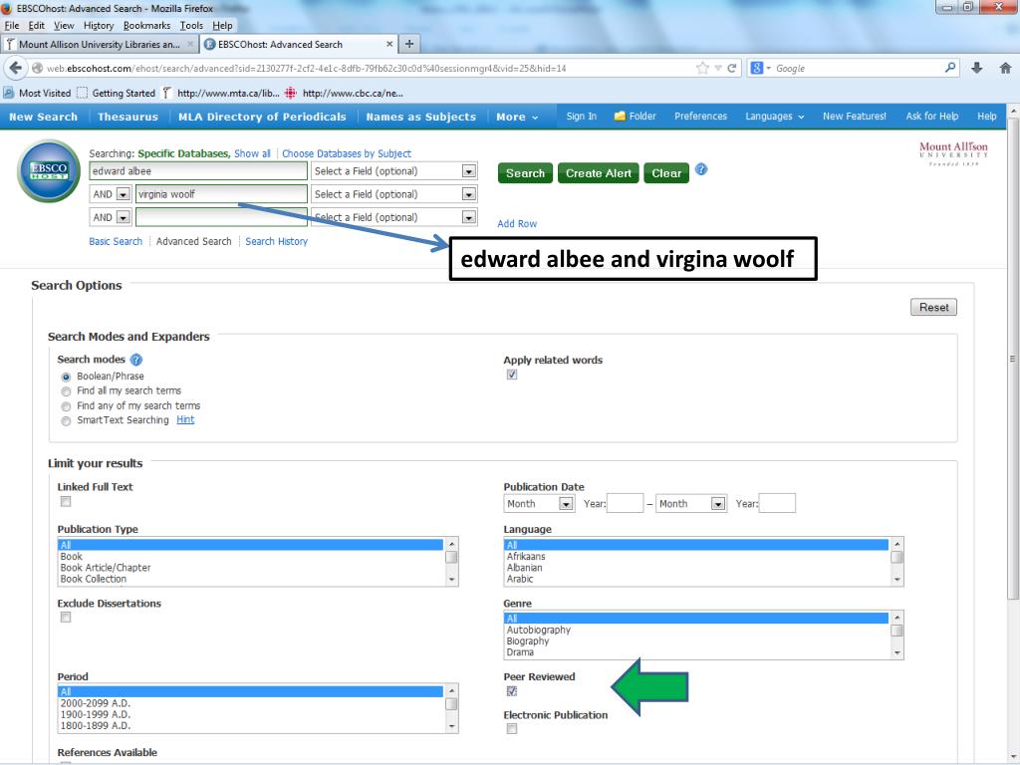Expand the More menu
The height and width of the screenshot is (765, 1020).
pyautogui.click(x=517, y=118)
